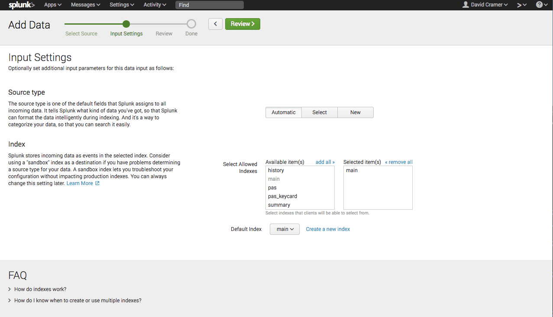Viewport: 553px width, 317px height.
Task: Select Automatic as the source type
Action: pyautogui.click(x=283, y=112)
